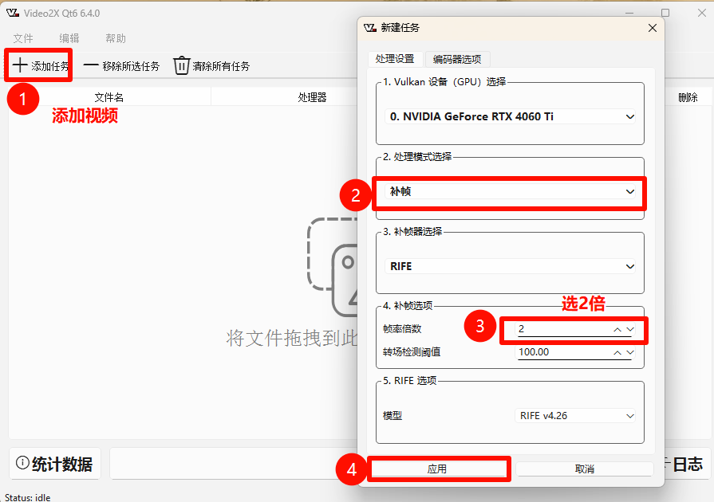Open the 处理模式 dropdown showing 补帧
The width and height of the screenshot is (714, 502).
pyautogui.click(x=510, y=191)
